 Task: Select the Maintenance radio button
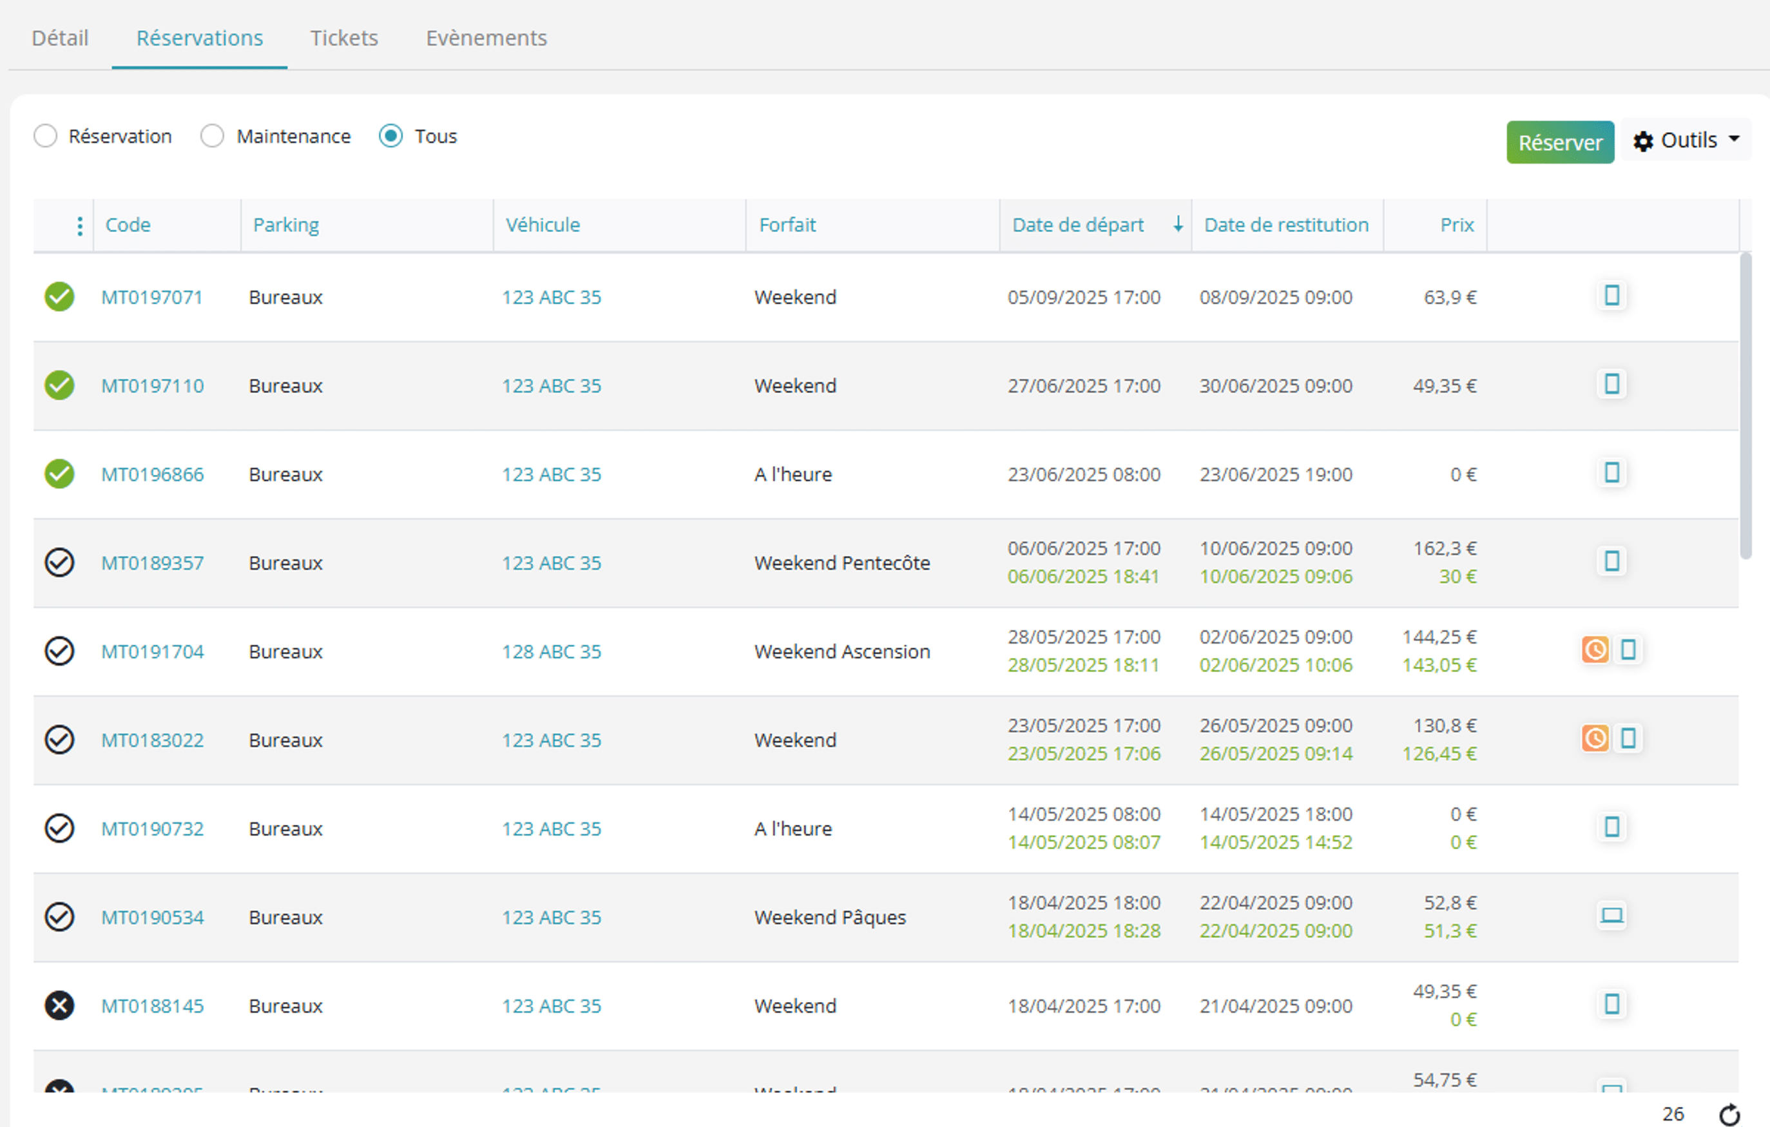tap(213, 136)
